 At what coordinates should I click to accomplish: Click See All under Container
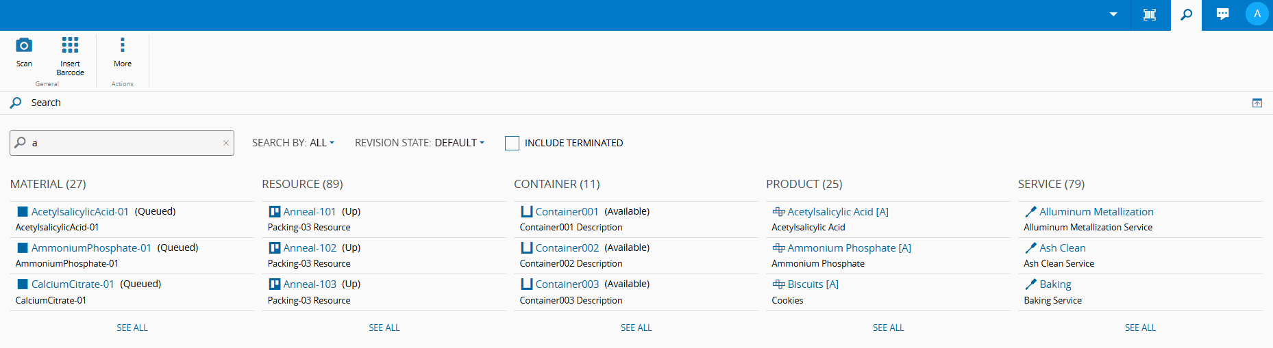(636, 328)
